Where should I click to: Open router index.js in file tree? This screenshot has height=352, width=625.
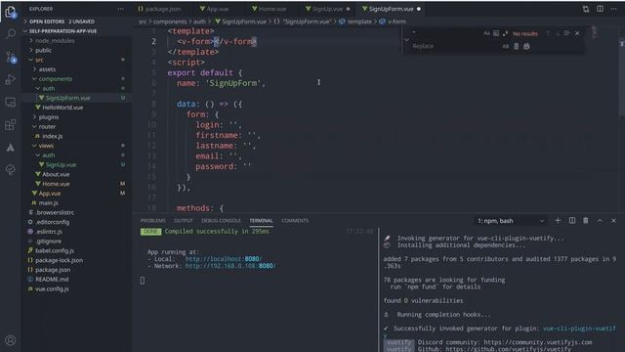coord(52,136)
